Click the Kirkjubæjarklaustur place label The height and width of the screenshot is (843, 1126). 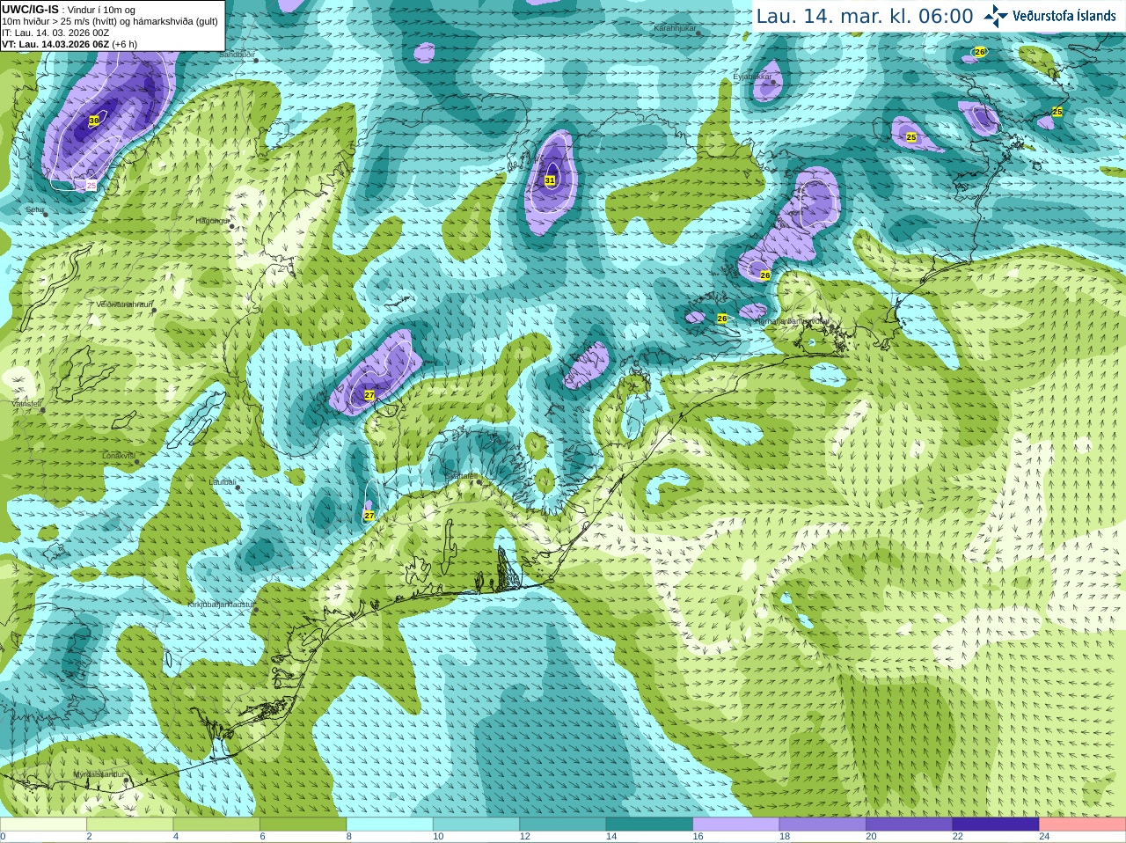click(x=220, y=605)
